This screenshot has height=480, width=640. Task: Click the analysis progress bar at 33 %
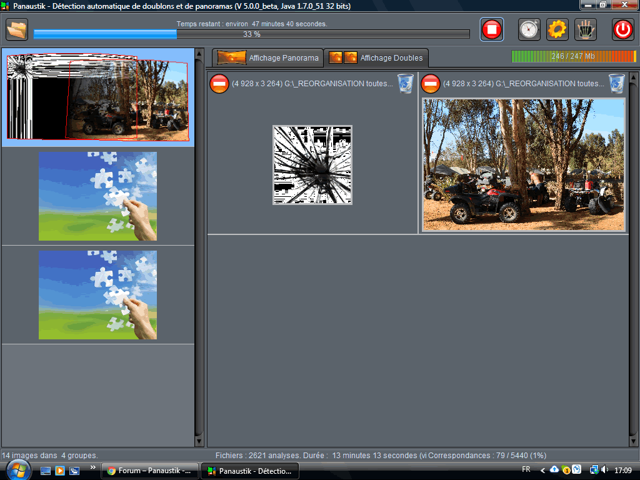click(x=251, y=34)
